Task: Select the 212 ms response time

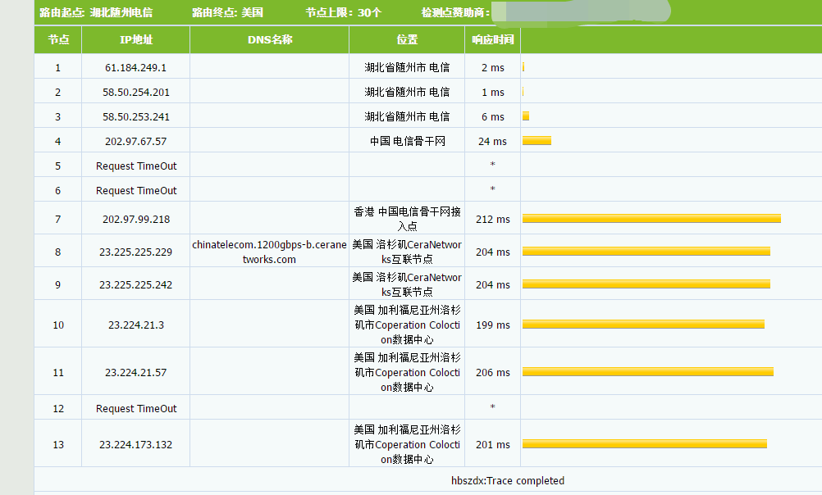Action: (x=493, y=220)
